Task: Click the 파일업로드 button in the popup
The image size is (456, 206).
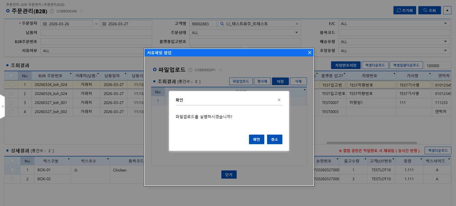Action: [x=241, y=81]
